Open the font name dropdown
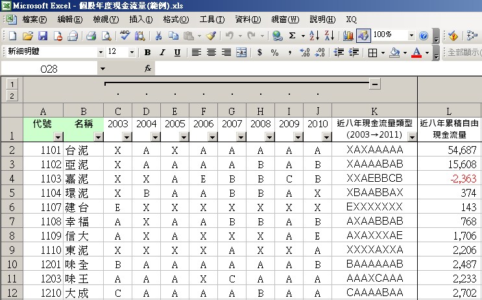Image resolution: width=482 pixels, height=300 pixels. [x=101, y=53]
